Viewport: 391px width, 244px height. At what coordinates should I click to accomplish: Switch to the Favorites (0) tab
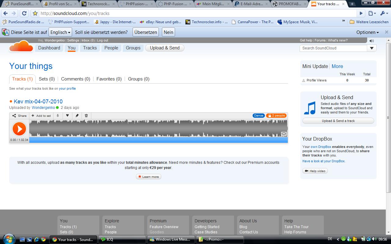coord(109,79)
